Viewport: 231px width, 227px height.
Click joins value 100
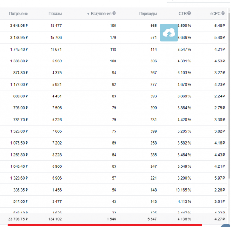pos(113,61)
